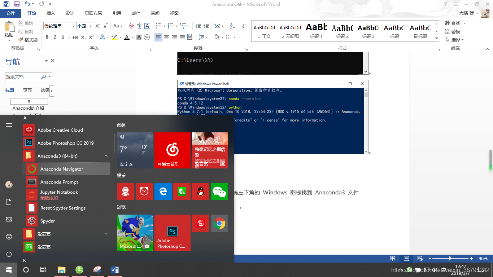Center align the paragraph text
This screenshot has height=277, width=493.
click(166, 37)
